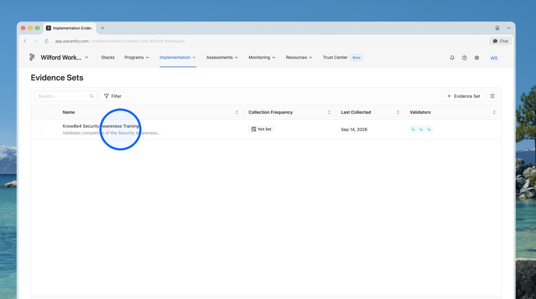Expand the Monitoring dropdown menu
The height and width of the screenshot is (299, 536).
[262, 57]
